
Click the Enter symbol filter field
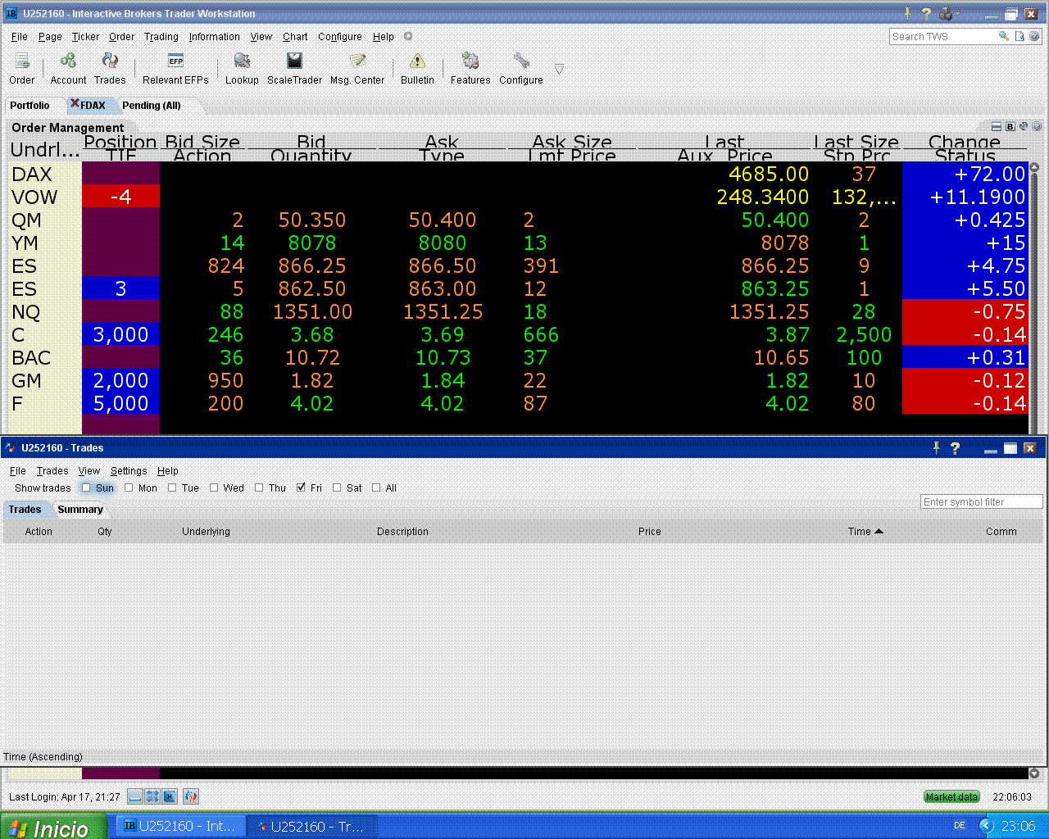pyautogui.click(x=982, y=501)
